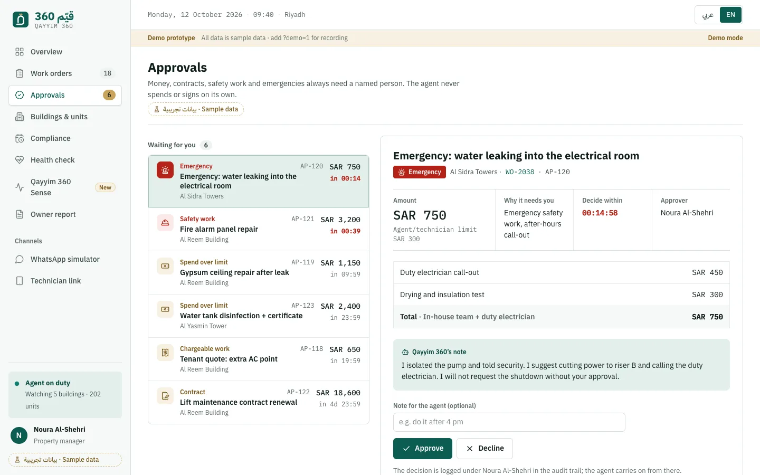The height and width of the screenshot is (475, 760).
Task: Switch the language to Arabic
Action: pyautogui.click(x=708, y=15)
